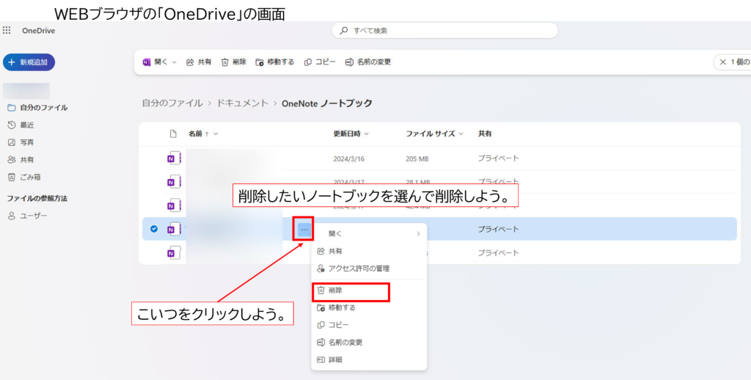
Task: Click the file type column header icon
Action: (173, 134)
